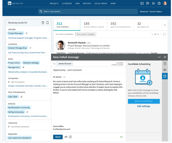Image resolution: width=172 pixels, height=143 pixels.
Task: Collapse the New InMail message window
Action: pos(159,57)
